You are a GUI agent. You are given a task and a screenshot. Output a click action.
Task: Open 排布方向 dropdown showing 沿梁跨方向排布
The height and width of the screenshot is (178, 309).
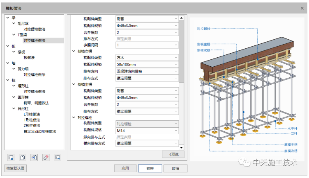[147, 71]
